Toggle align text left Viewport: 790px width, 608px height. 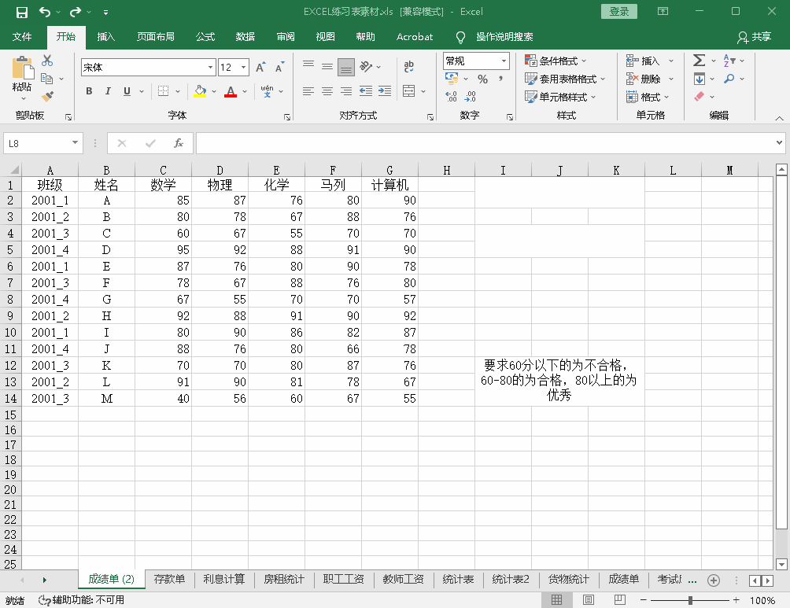pyautogui.click(x=308, y=90)
